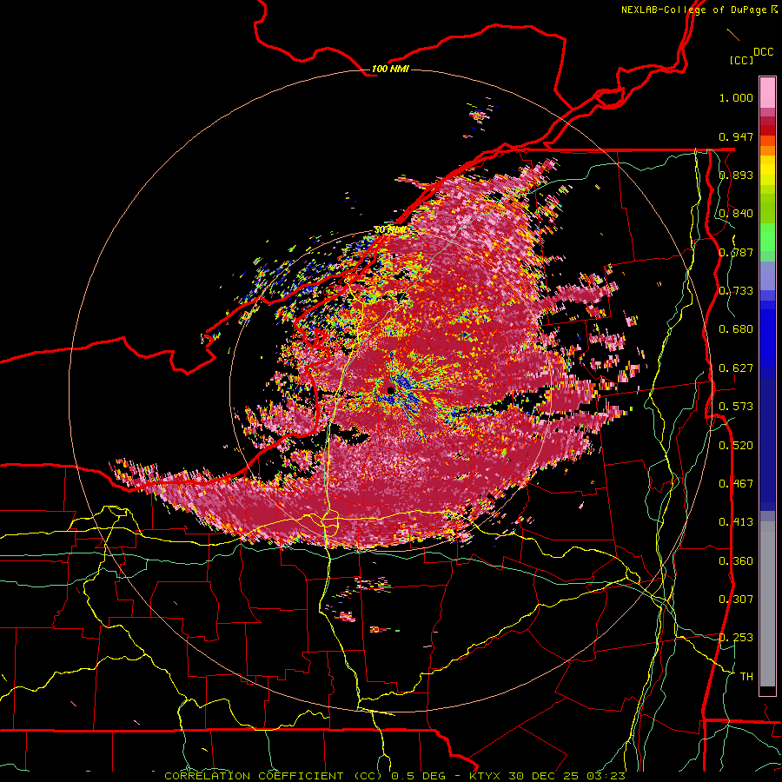This screenshot has height=782, width=782.
Task: Select the 0.947 scale value
Action: tap(736, 136)
